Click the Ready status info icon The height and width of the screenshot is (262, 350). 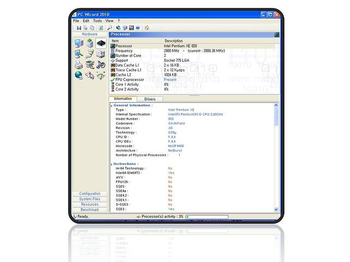pos(75,216)
